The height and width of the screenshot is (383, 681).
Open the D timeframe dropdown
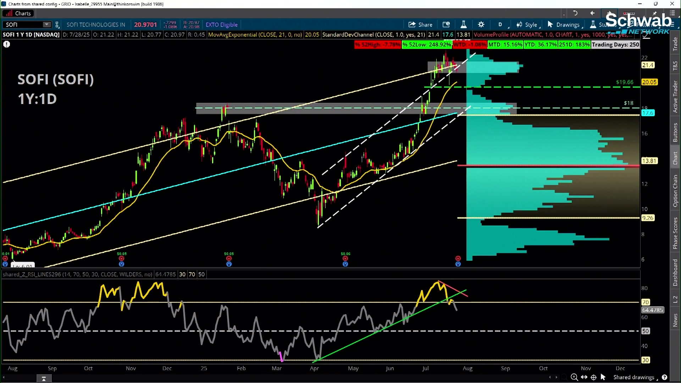(501, 24)
